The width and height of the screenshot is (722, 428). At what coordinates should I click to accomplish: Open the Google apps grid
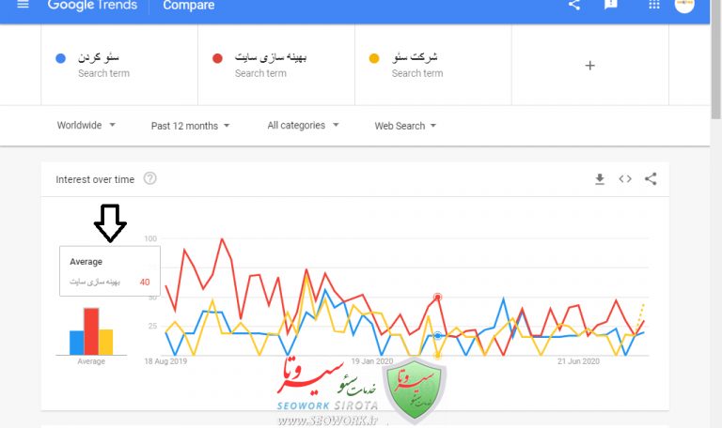click(x=654, y=5)
